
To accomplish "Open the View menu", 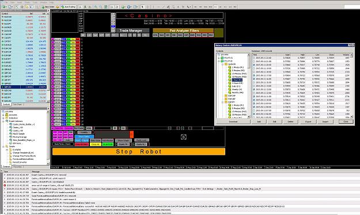I will pos(13,2).
